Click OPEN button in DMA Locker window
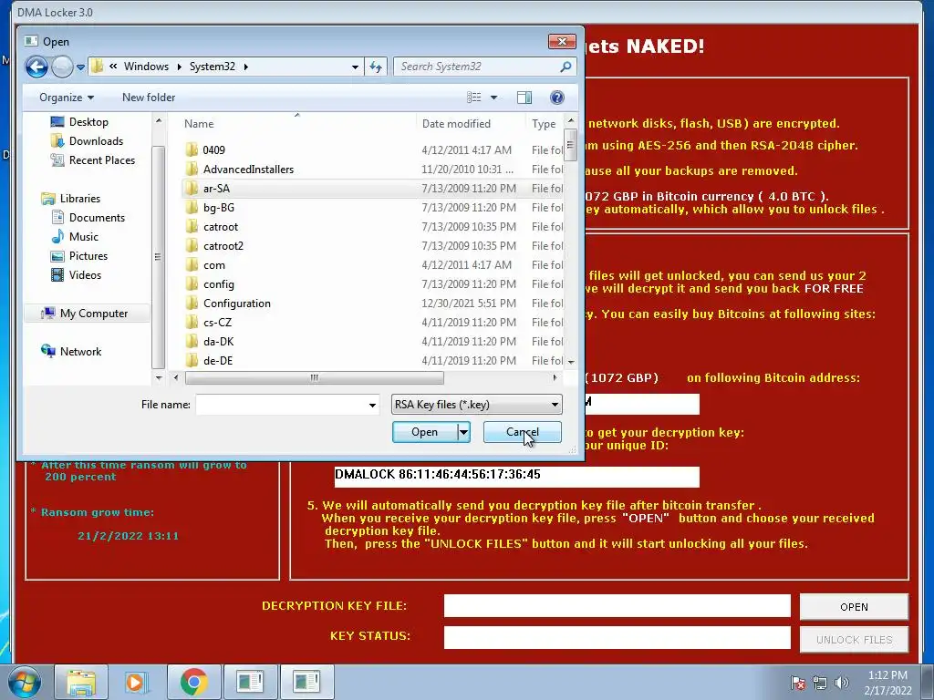Screen dimensions: 934x700 point(854,606)
